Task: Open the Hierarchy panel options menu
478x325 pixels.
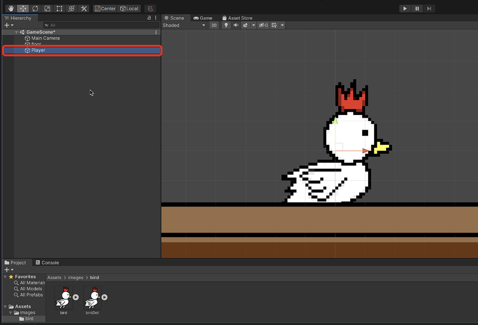Action: tap(156, 18)
